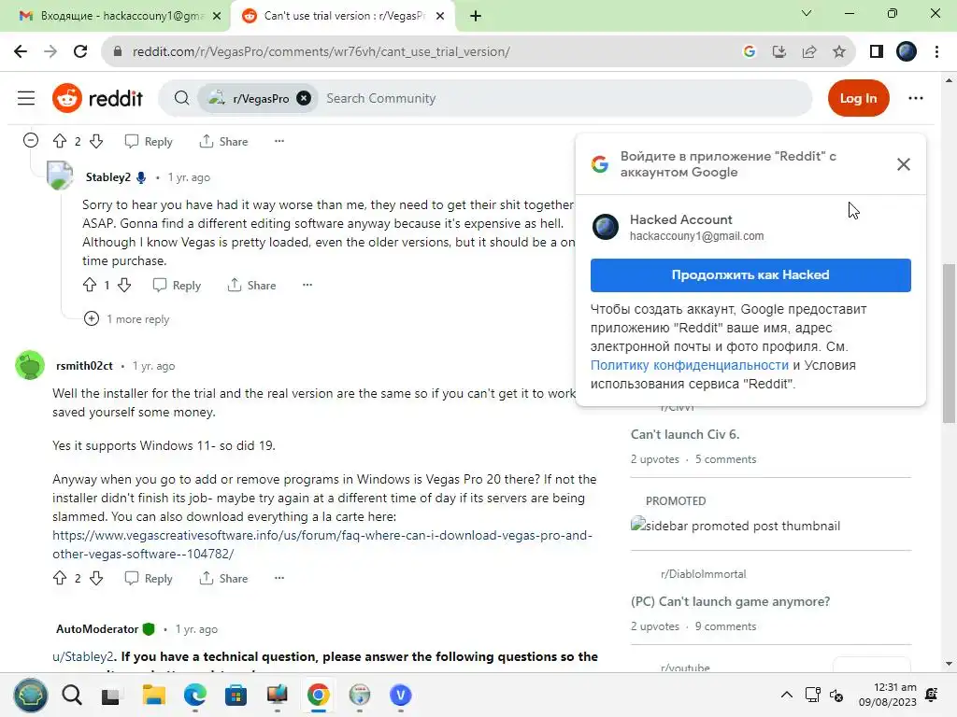Open Stabley2's avatar profile

click(60, 176)
